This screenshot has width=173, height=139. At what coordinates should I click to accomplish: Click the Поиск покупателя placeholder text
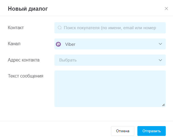tap(110, 28)
